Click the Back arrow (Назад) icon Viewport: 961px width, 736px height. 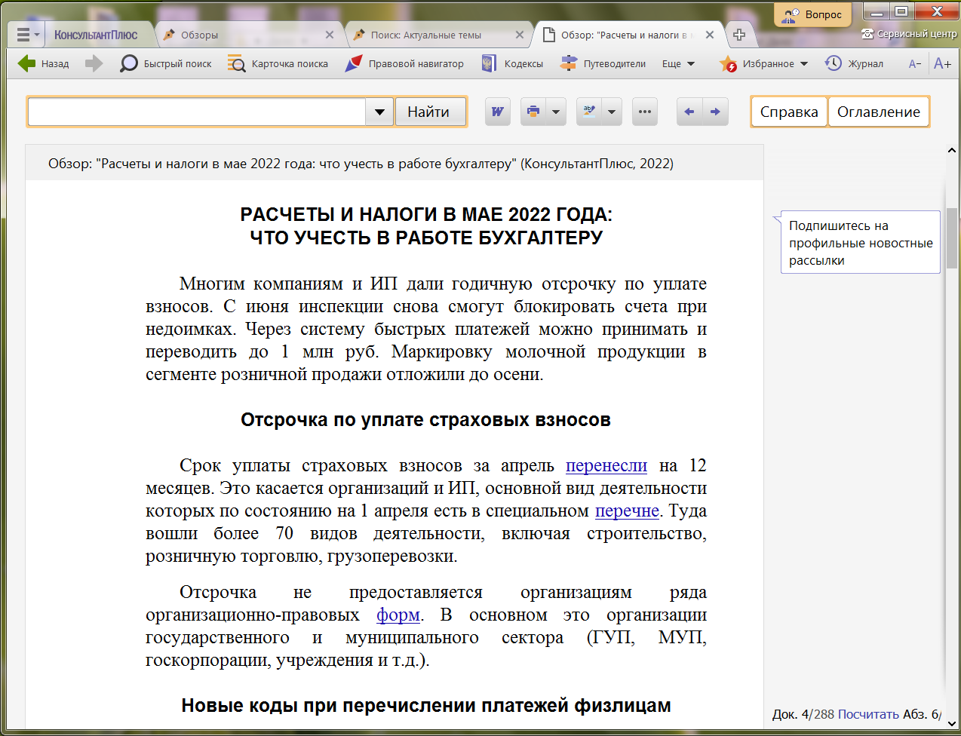(x=27, y=64)
